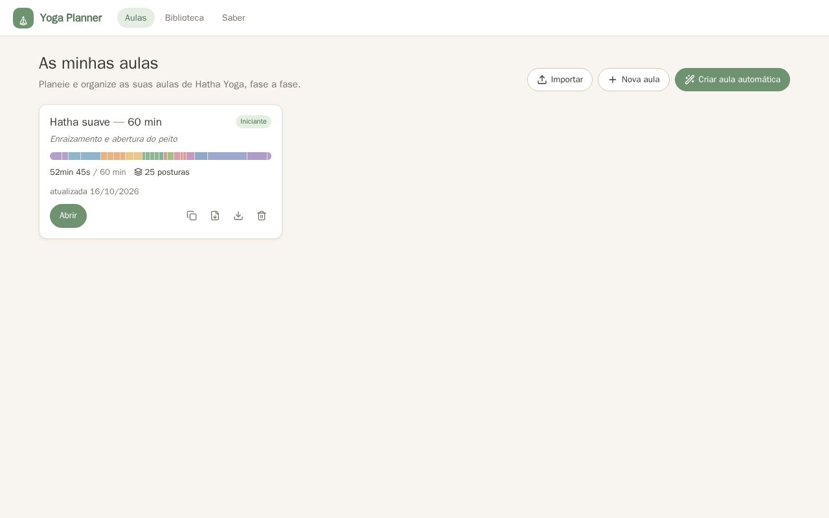Create a class with Nova aula
The height and width of the screenshot is (518, 829).
coord(633,80)
